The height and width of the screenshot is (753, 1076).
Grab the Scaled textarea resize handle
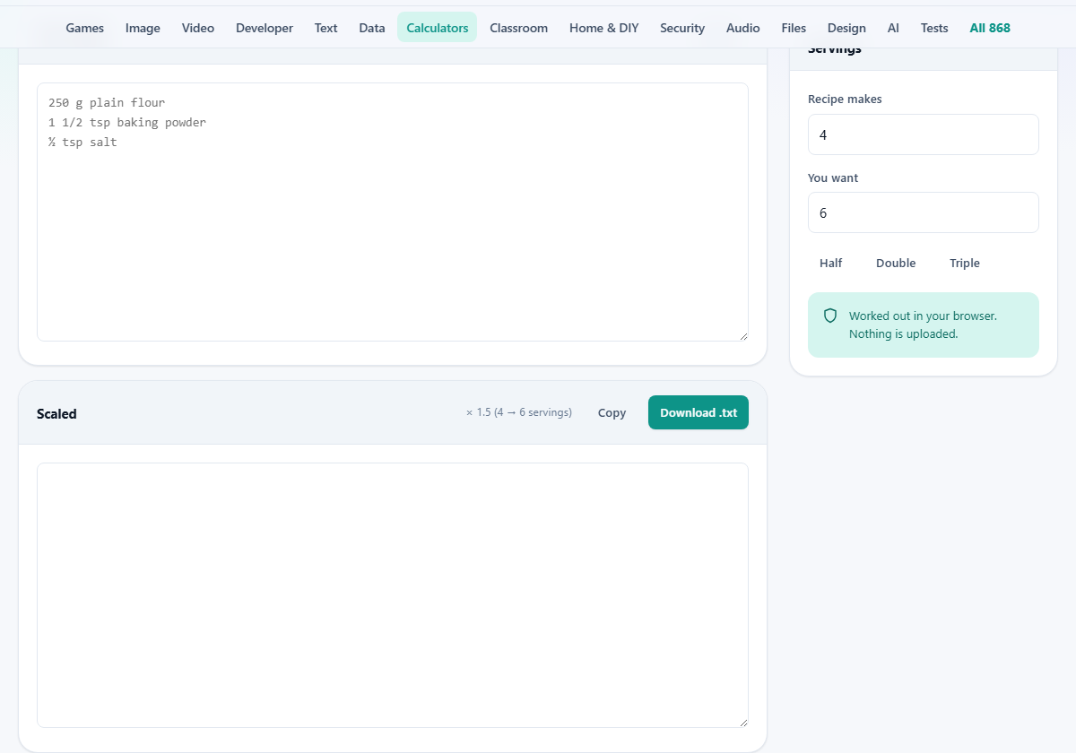tap(742, 722)
